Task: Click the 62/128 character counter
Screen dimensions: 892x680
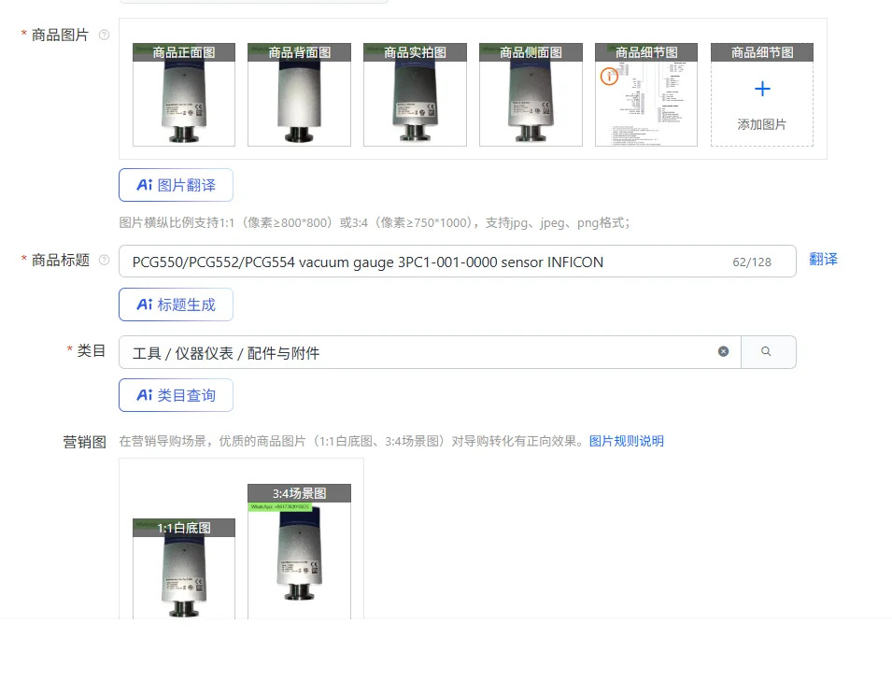Action: coord(752,262)
